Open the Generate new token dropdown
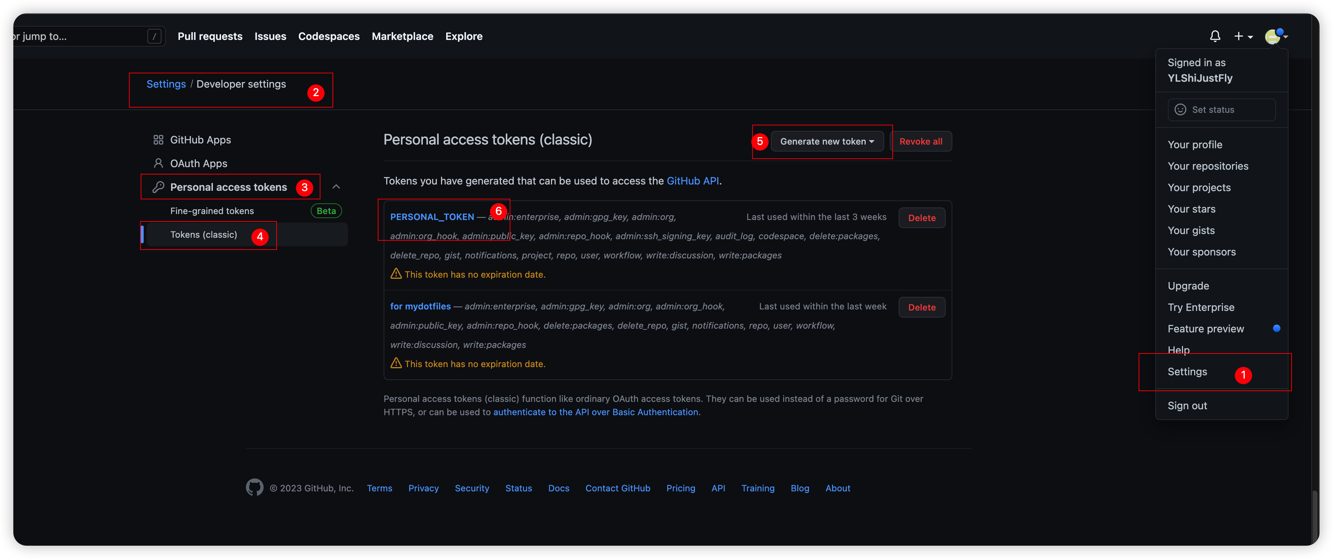 826,142
